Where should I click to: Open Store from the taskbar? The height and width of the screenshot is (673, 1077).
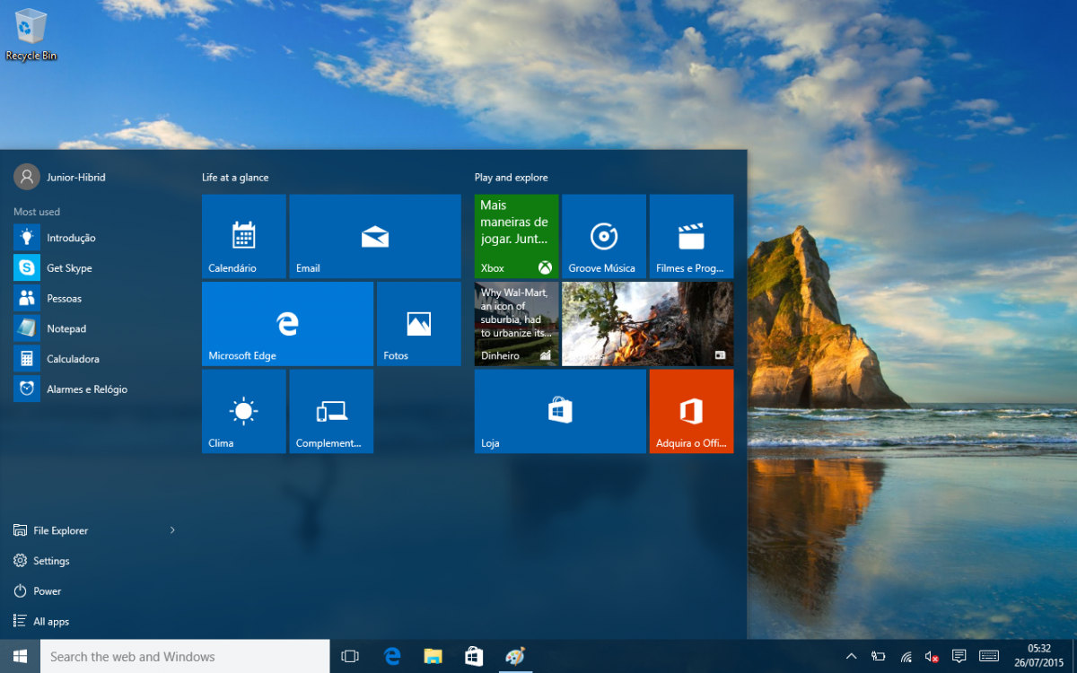[474, 656]
